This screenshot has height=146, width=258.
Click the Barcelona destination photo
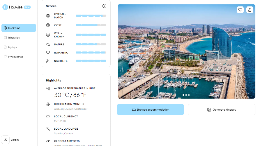pos(186,51)
